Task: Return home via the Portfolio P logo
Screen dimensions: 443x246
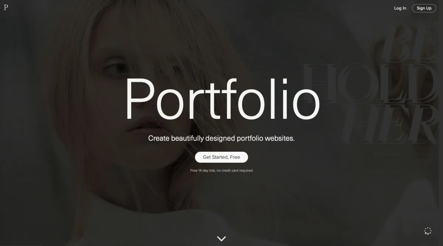Action: (x=6, y=7)
